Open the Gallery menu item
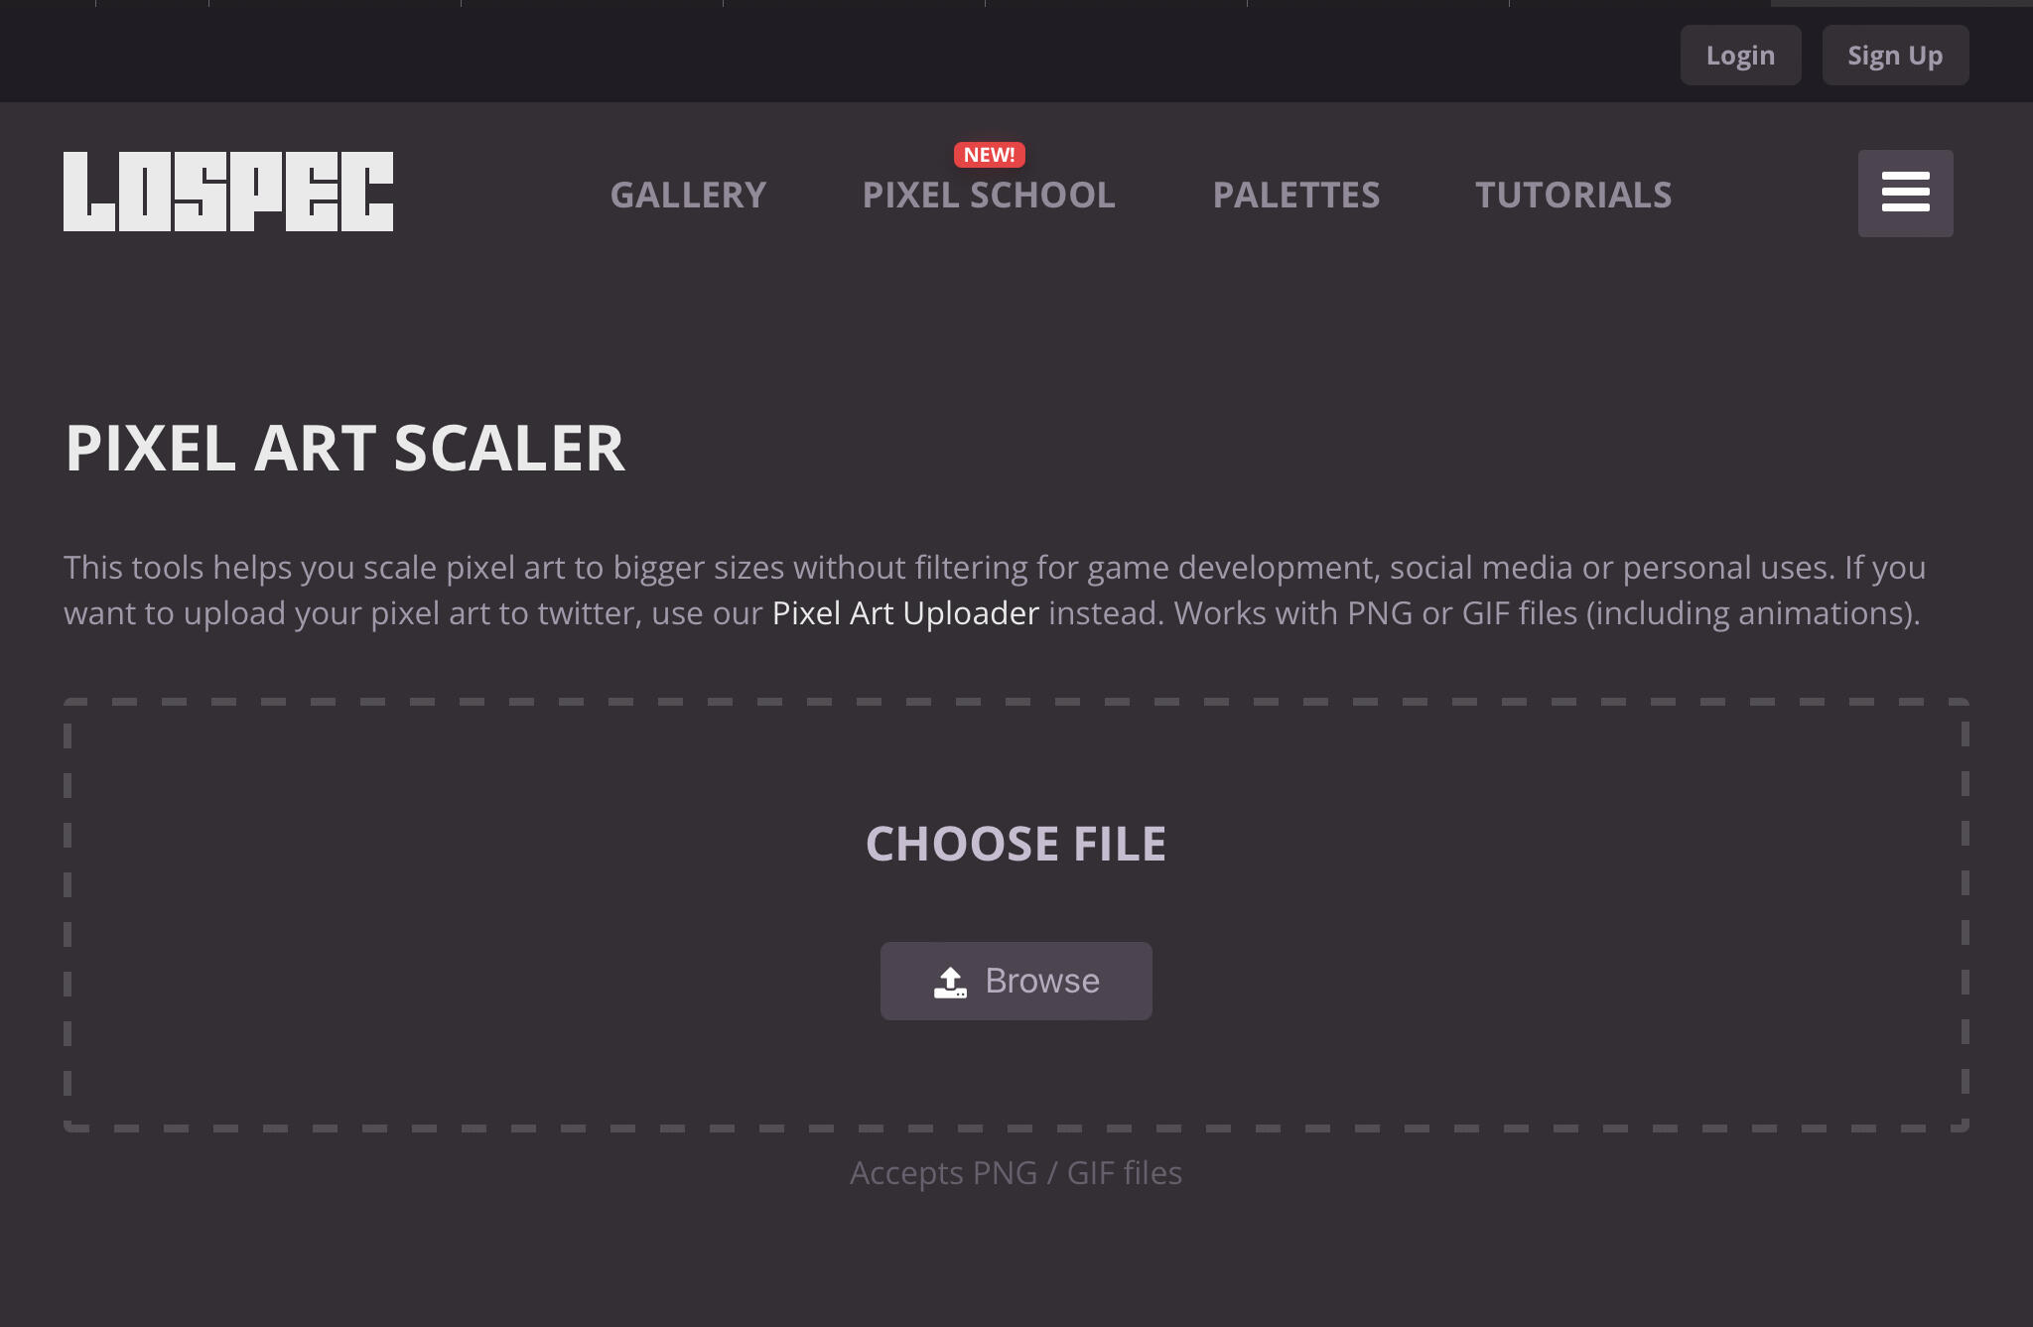 (x=688, y=195)
